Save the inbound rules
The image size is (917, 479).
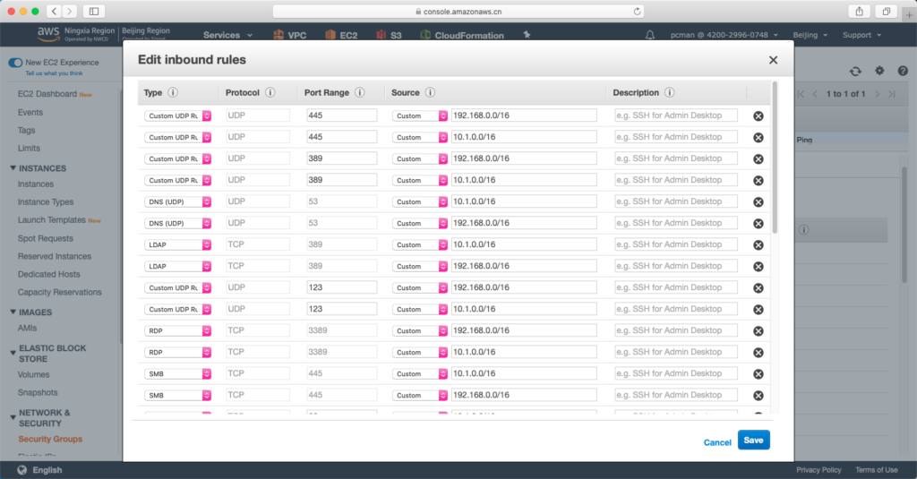click(x=753, y=441)
